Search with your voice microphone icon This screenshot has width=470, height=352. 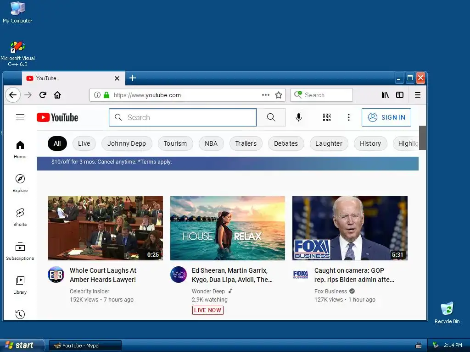298,117
